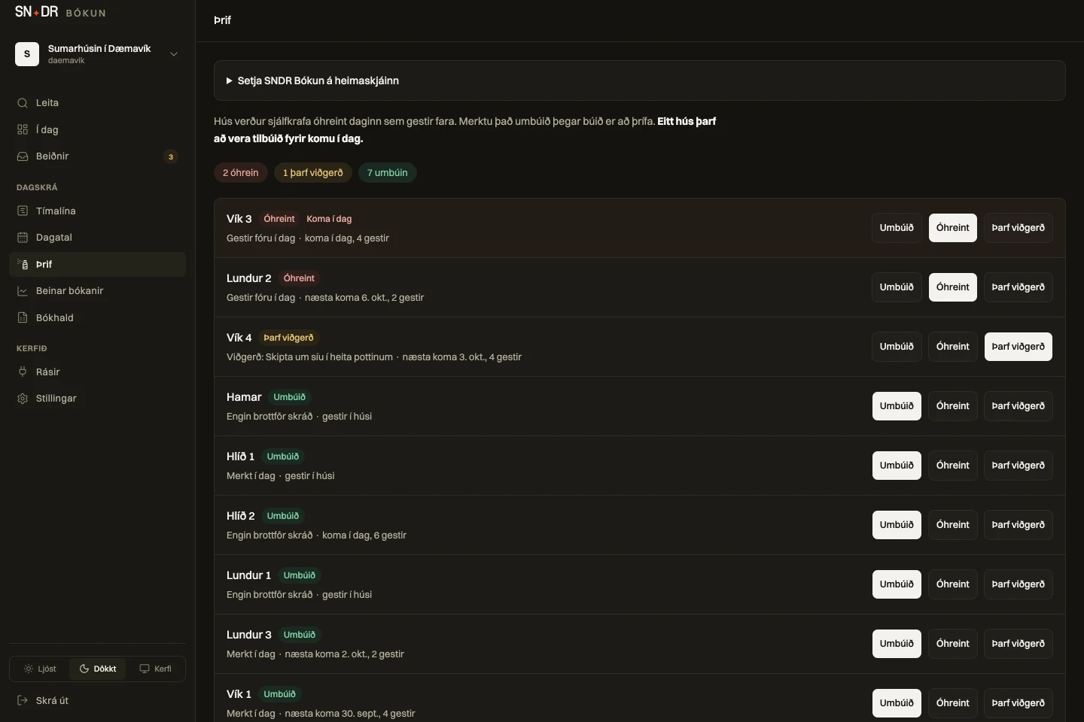The image size is (1084, 722).
Task: Set Lundur 2 status to Þarf viðgerð
Action: pyautogui.click(x=1018, y=287)
